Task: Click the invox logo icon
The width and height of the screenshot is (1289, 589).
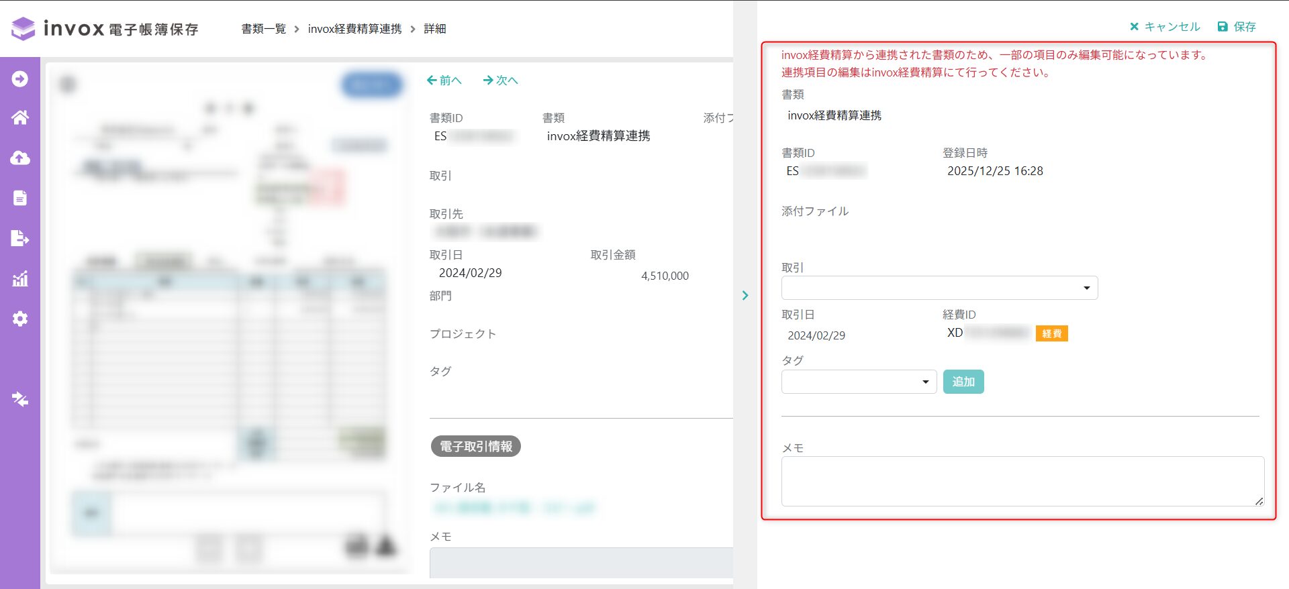Action: tap(23, 29)
